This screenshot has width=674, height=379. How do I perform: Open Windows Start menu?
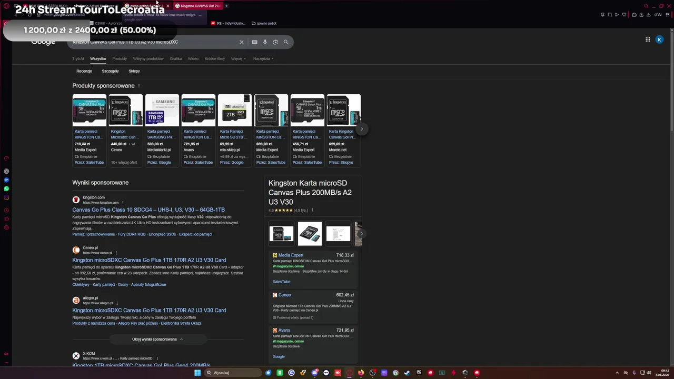(197, 373)
